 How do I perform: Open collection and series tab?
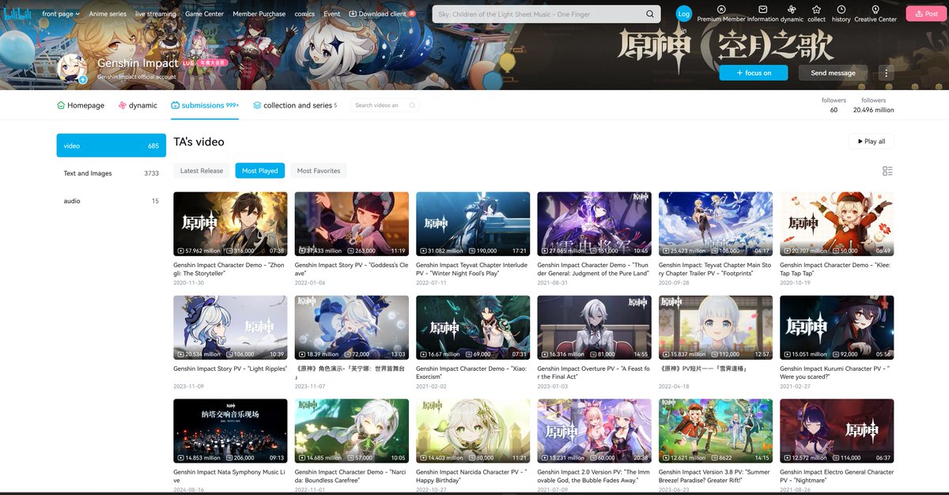tap(295, 105)
